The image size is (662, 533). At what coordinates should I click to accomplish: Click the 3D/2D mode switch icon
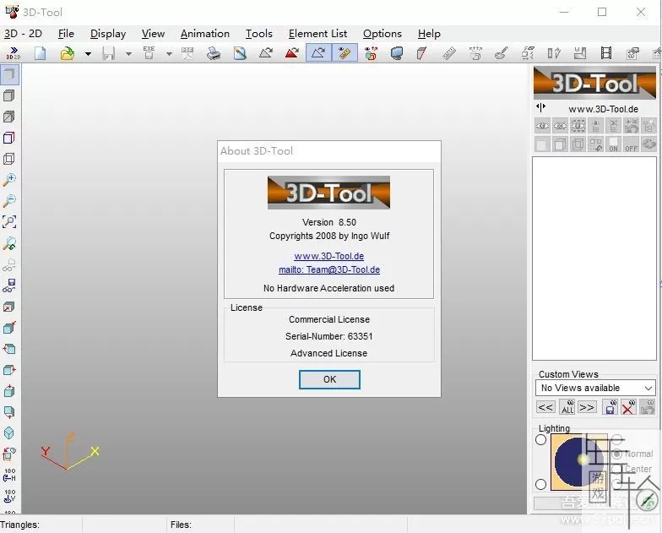pos(14,53)
